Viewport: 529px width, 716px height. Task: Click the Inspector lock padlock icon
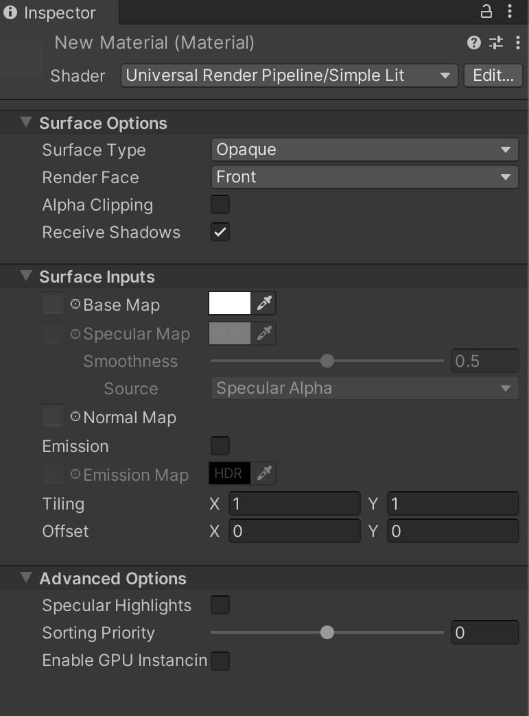pyautogui.click(x=485, y=12)
